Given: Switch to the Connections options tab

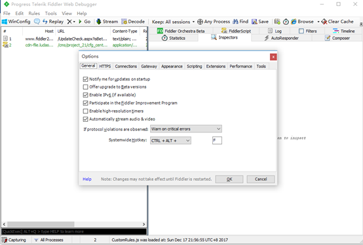Looking at the screenshot, I should (x=126, y=66).
